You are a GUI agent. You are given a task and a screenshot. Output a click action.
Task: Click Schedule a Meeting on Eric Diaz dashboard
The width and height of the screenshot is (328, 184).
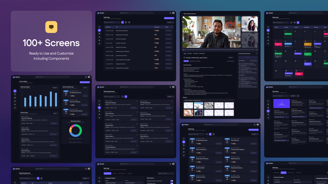click(85, 82)
